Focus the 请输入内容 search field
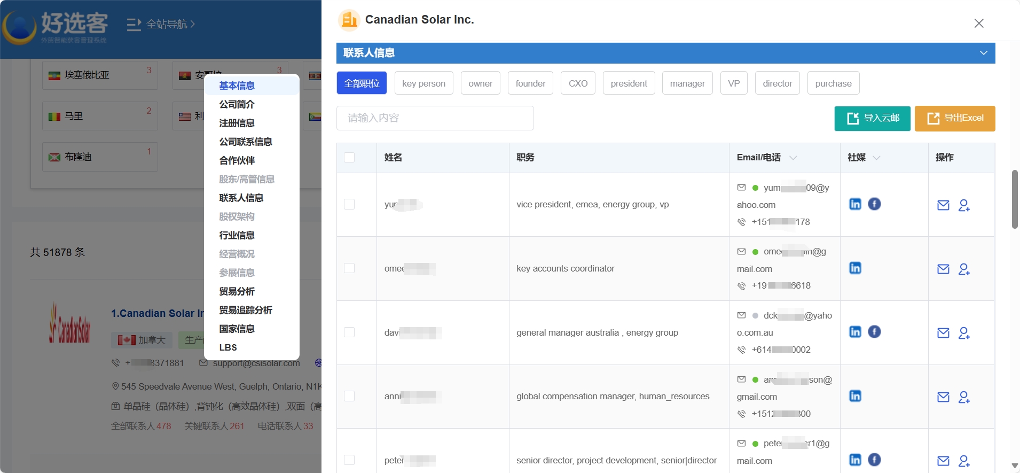Image resolution: width=1020 pixels, height=473 pixels. [435, 118]
